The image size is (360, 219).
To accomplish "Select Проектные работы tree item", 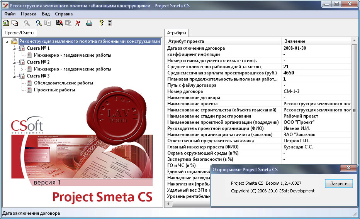I will pos(54,90).
